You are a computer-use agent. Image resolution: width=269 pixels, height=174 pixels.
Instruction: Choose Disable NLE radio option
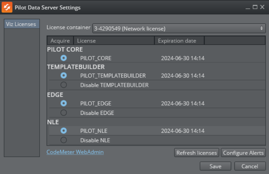tap(64, 140)
